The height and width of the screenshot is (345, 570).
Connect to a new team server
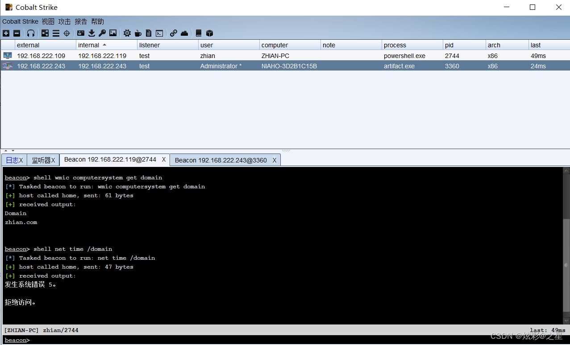6,33
